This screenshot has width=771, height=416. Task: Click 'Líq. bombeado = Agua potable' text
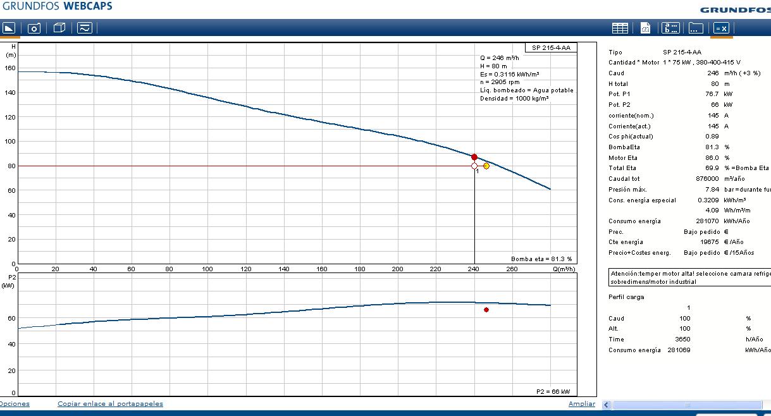coord(527,90)
